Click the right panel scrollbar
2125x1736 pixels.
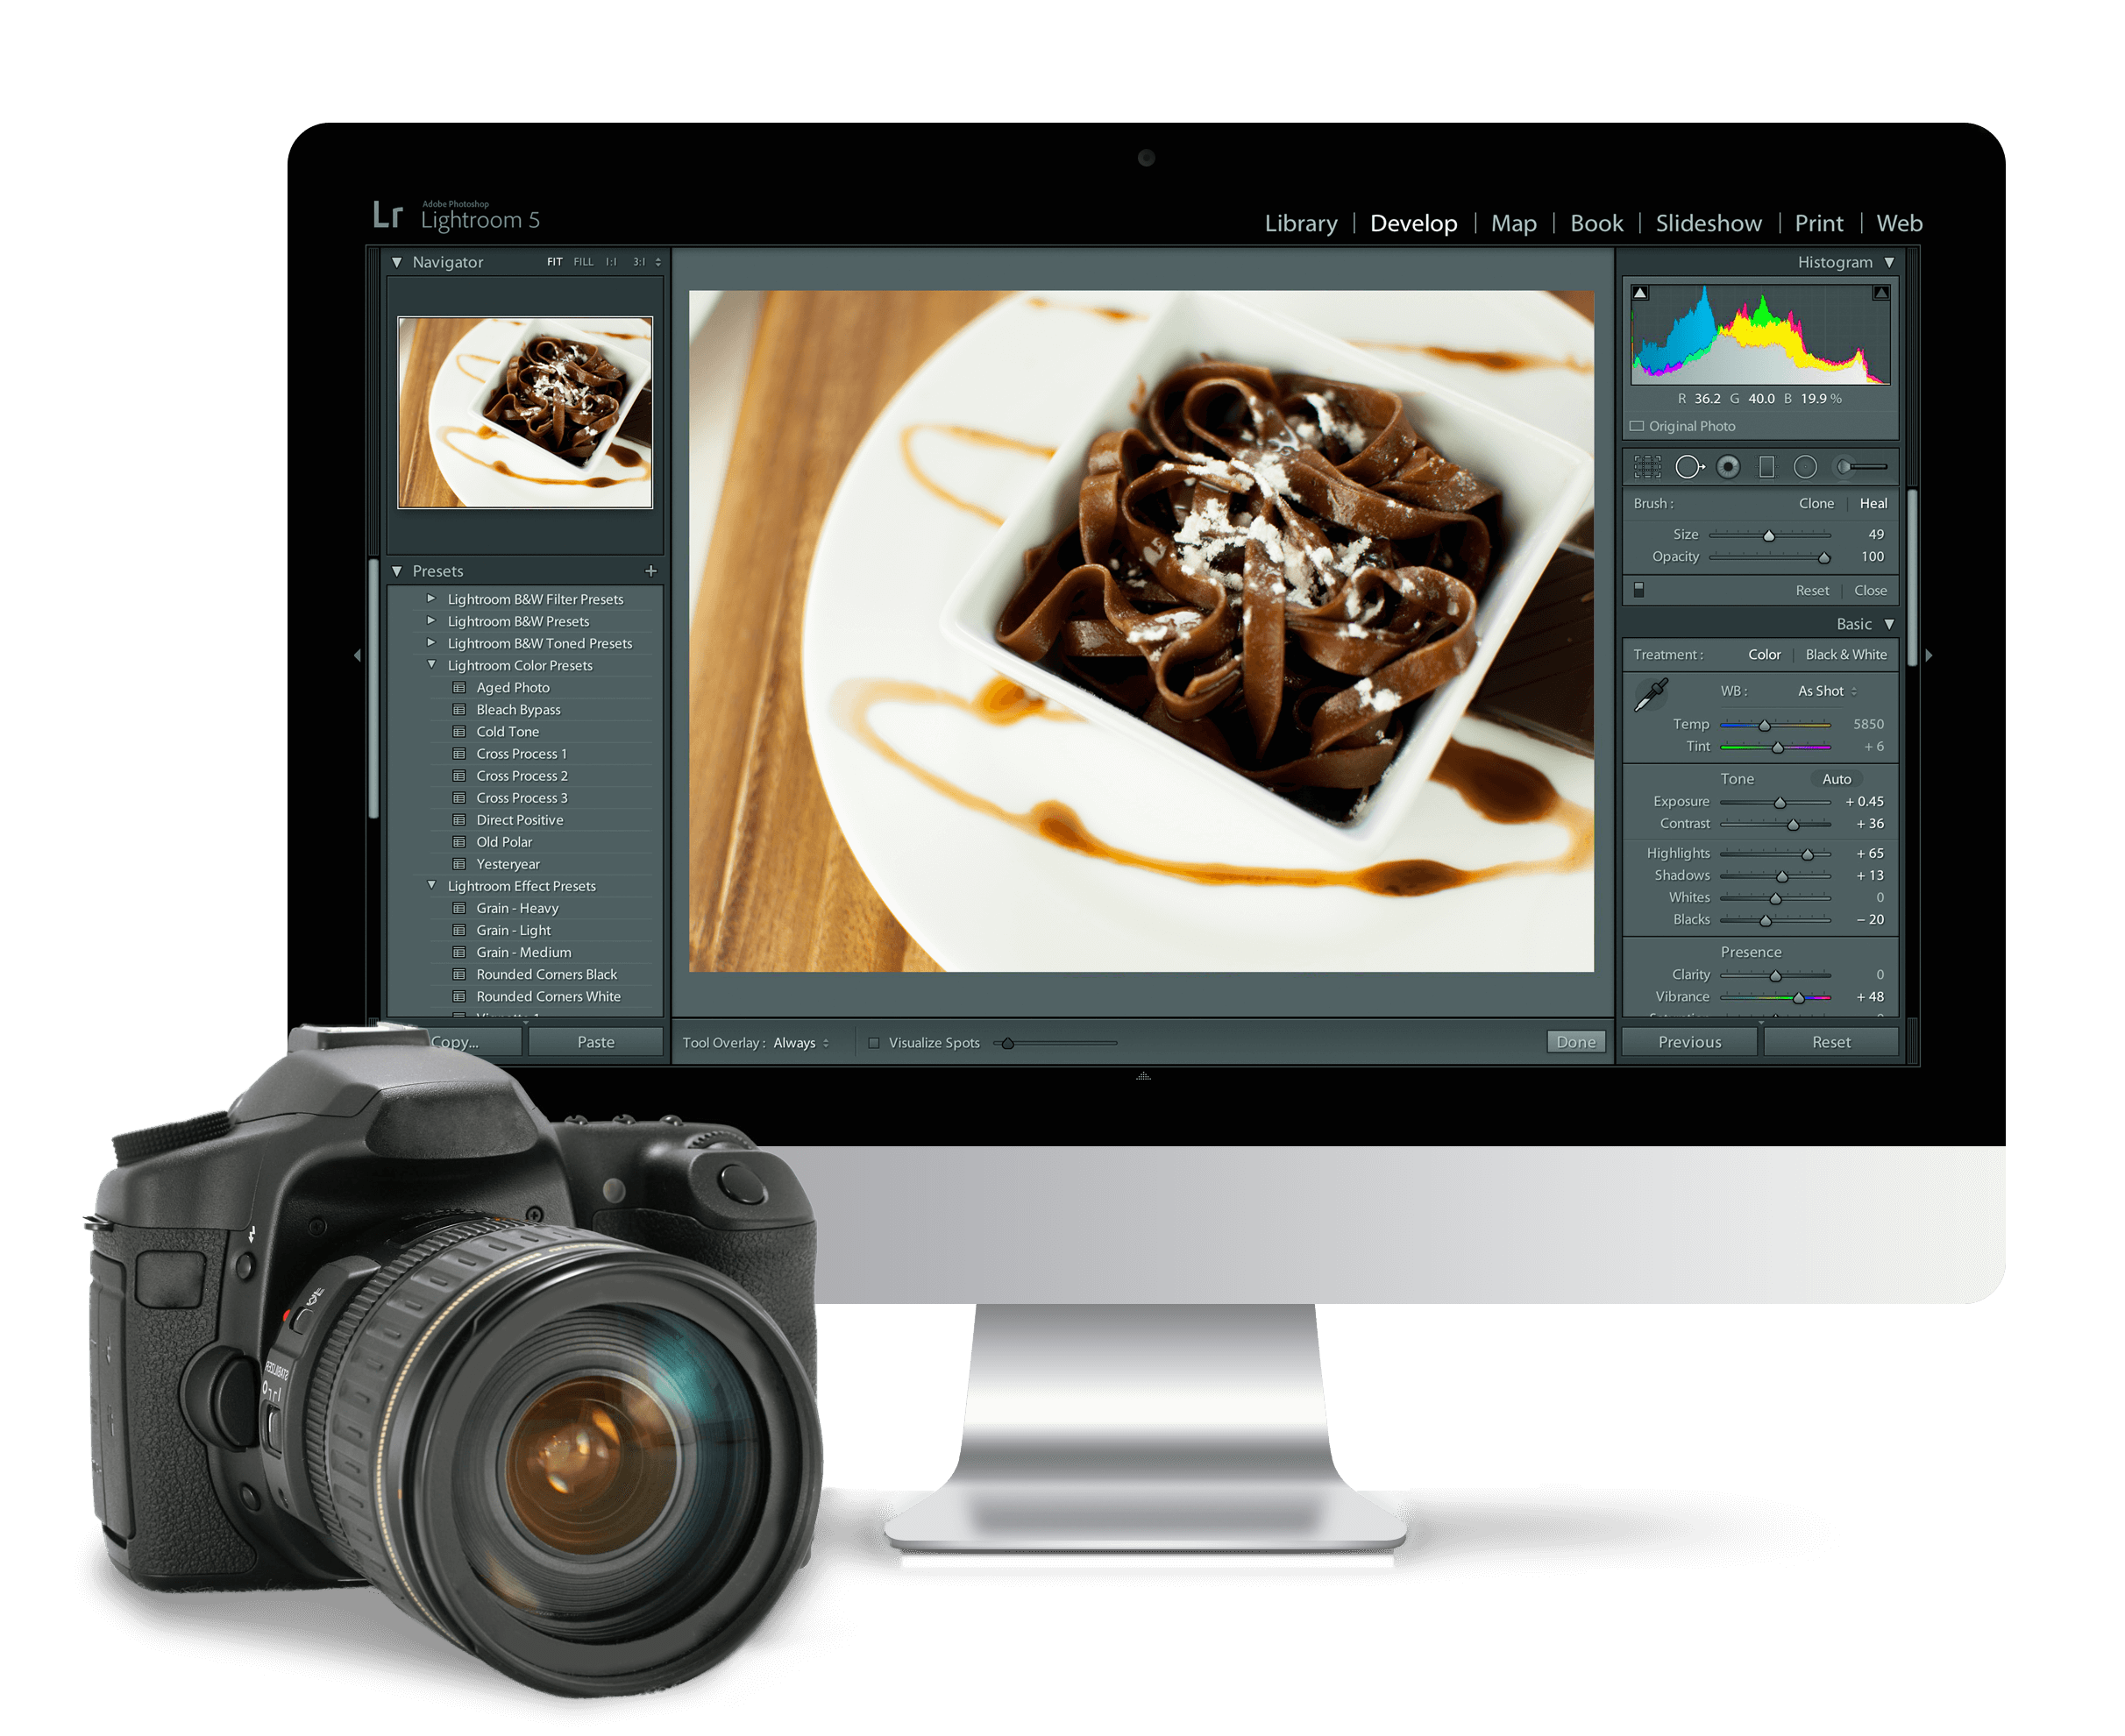click(x=1912, y=578)
